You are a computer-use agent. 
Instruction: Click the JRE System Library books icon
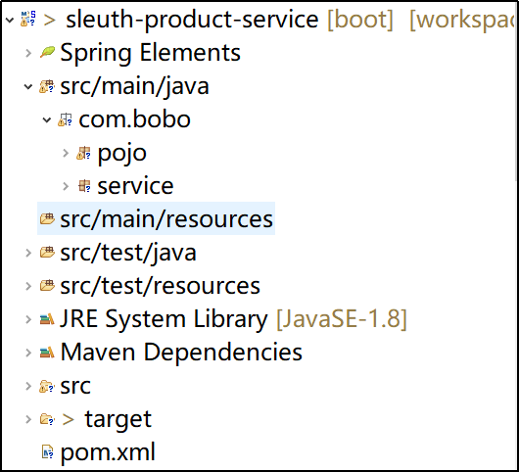pos(47,319)
